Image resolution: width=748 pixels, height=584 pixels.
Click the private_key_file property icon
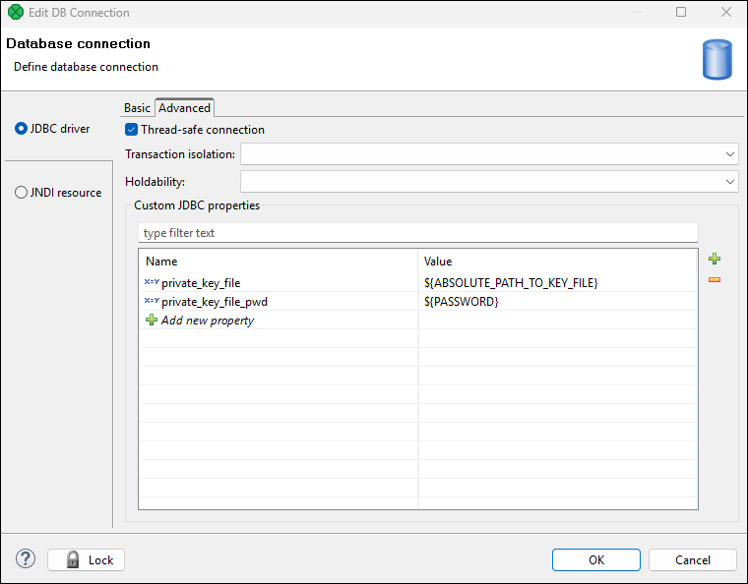click(x=152, y=283)
